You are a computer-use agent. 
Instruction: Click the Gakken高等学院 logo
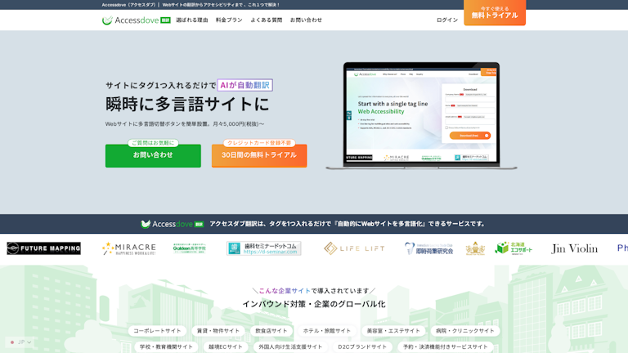click(190, 248)
